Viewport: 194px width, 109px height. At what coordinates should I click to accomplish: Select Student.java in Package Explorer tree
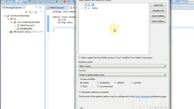coord(26,28)
